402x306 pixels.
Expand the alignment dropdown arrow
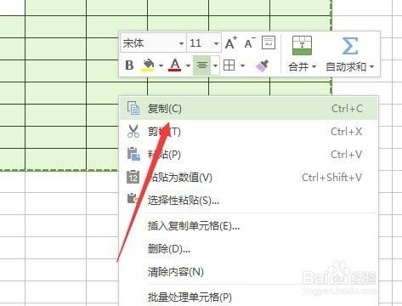(x=215, y=65)
